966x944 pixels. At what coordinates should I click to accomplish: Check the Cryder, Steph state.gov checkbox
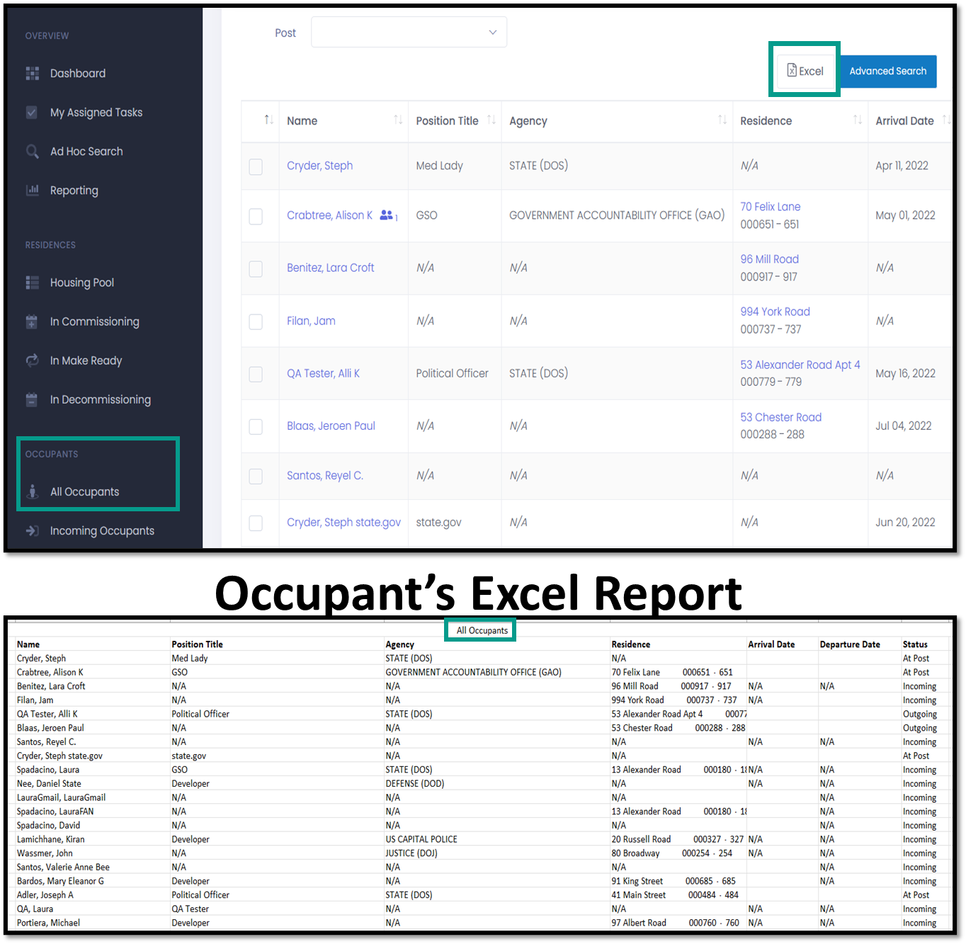click(256, 523)
